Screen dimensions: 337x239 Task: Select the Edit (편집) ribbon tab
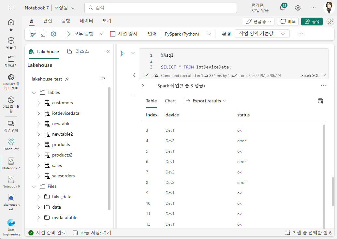pos(48,21)
